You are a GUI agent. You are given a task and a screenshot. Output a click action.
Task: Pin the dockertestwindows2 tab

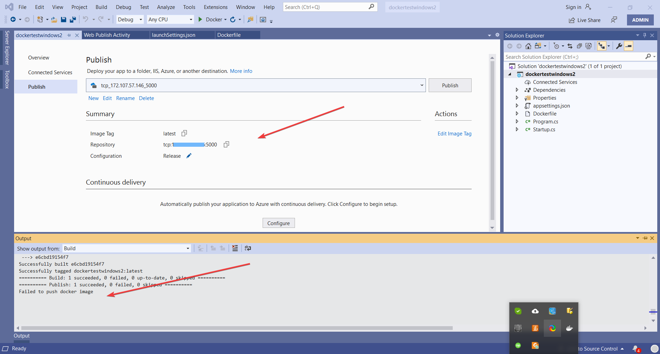69,35
